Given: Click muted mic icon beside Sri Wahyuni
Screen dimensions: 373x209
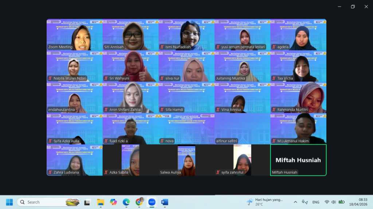Looking at the screenshot, I should [106, 78].
